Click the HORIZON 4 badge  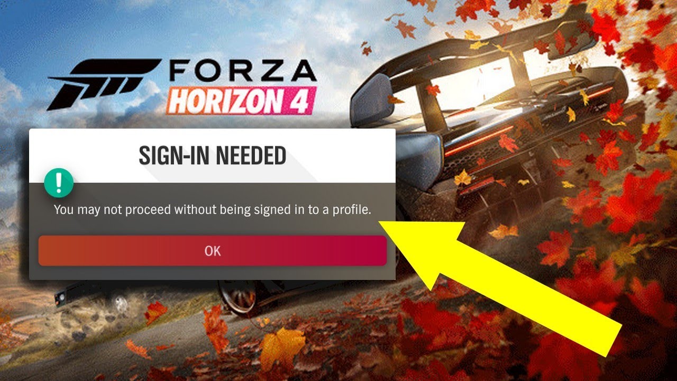(241, 100)
